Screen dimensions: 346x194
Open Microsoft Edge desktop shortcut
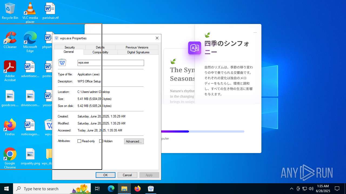point(30,42)
